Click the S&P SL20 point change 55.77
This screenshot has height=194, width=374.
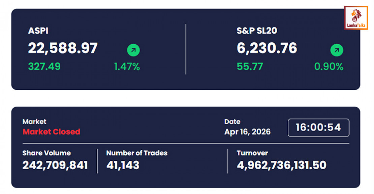click(x=250, y=66)
